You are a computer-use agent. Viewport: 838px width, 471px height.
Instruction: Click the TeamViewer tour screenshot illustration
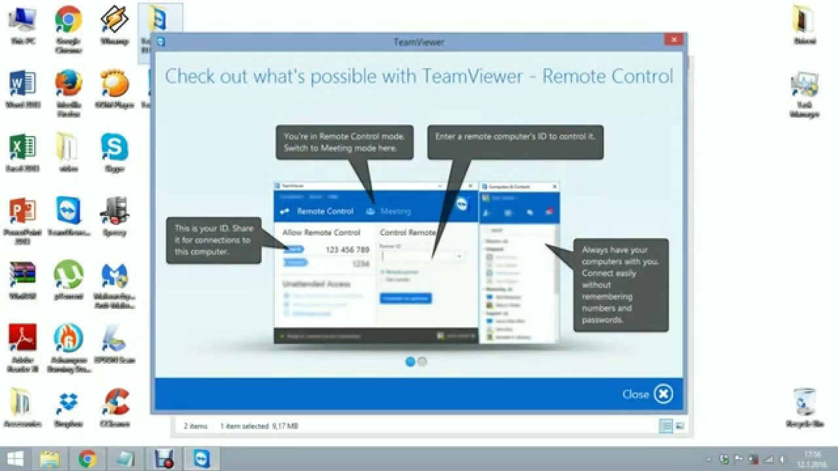coord(416,262)
